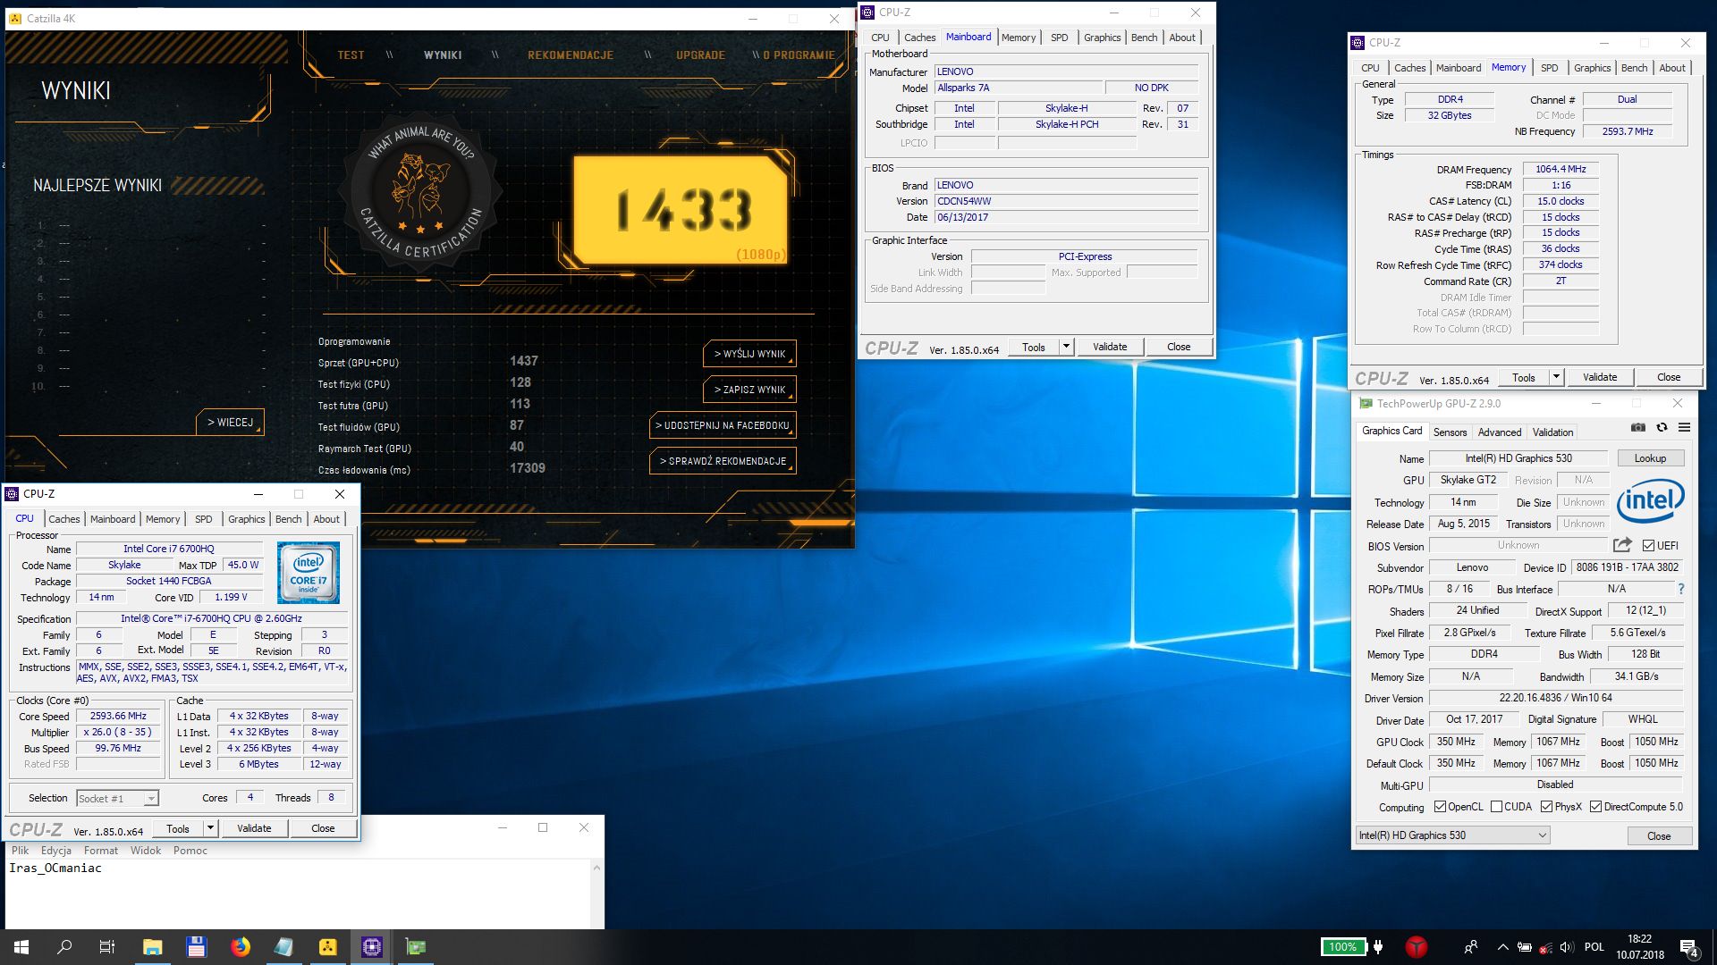The width and height of the screenshot is (1717, 965).
Task: Open the red Lenovo tray application
Action: coord(1417,947)
